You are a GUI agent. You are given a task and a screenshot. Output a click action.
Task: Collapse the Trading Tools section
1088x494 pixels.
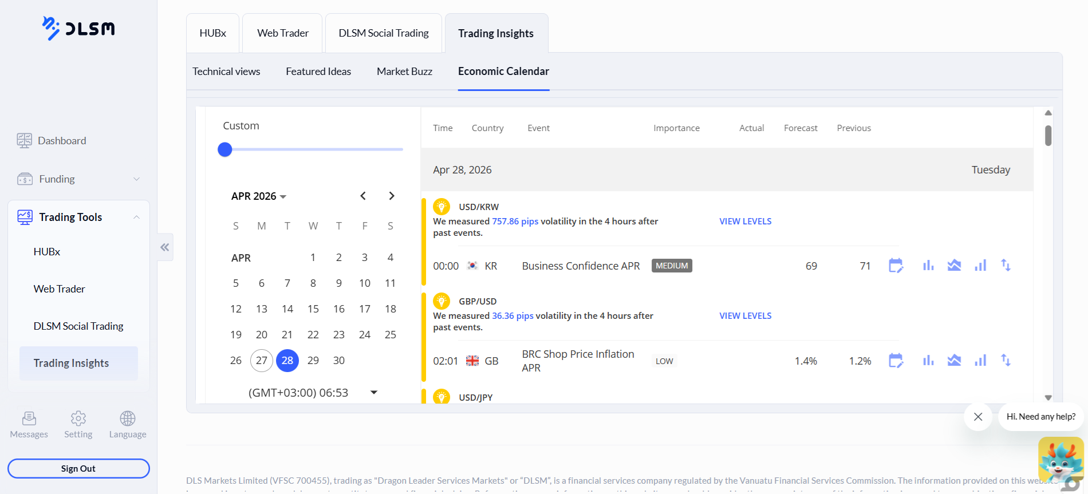(78, 217)
